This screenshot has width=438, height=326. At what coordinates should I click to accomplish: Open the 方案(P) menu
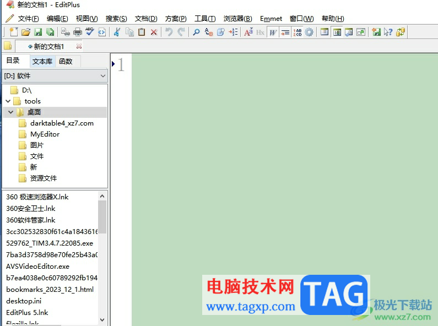tap(176, 19)
